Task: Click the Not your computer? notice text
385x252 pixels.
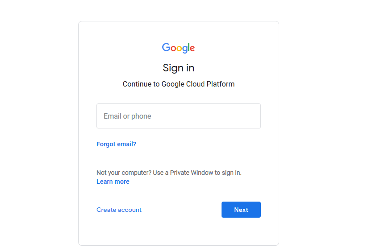Action: 169,173
